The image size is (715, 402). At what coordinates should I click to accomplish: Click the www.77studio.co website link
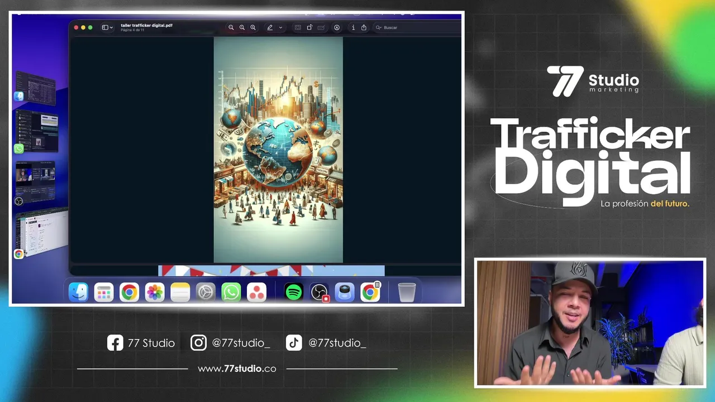(x=237, y=368)
